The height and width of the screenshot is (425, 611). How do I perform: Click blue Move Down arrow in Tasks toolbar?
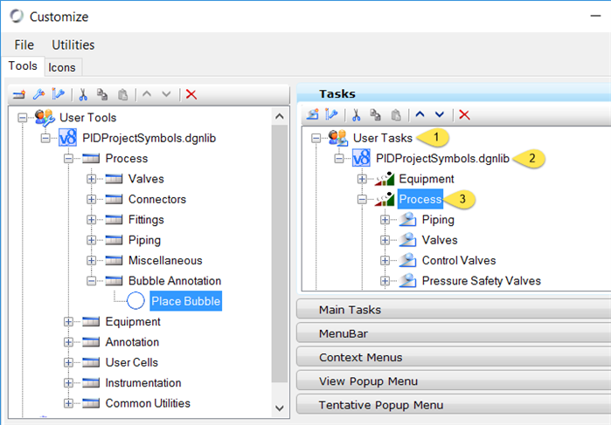click(x=440, y=114)
